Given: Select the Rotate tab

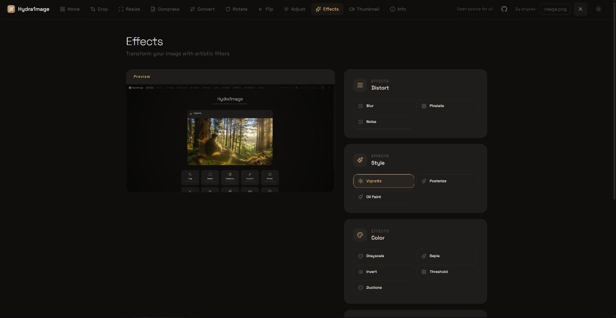Looking at the screenshot, I should click(236, 9).
